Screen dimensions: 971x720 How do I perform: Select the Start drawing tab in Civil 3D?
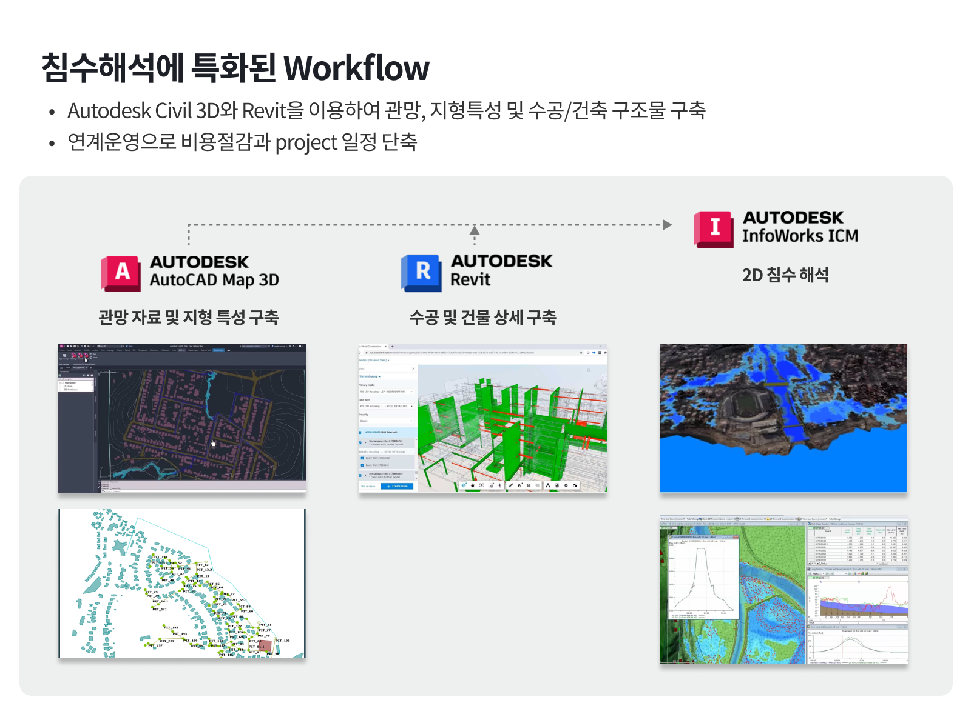(x=68, y=368)
